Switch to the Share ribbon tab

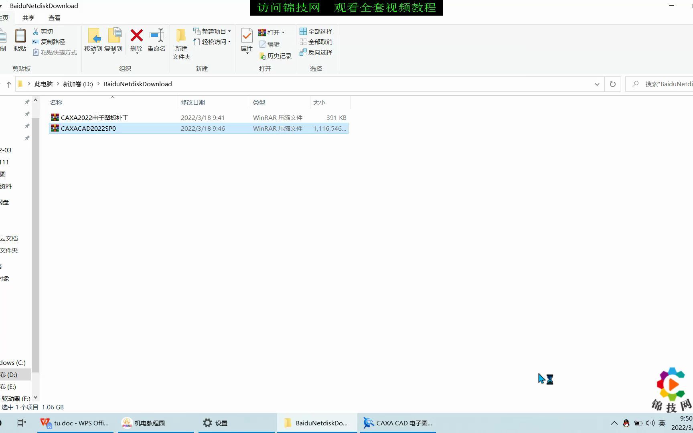(x=28, y=18)
